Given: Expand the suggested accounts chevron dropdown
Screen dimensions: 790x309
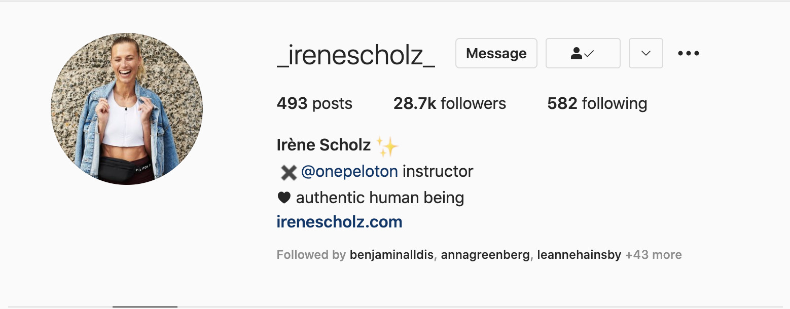Looking at the screenshot, I should click(x=645, y=53).
